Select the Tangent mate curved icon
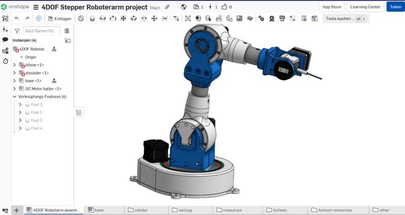This screenshot has width=405, height=215. coord(176,18)
